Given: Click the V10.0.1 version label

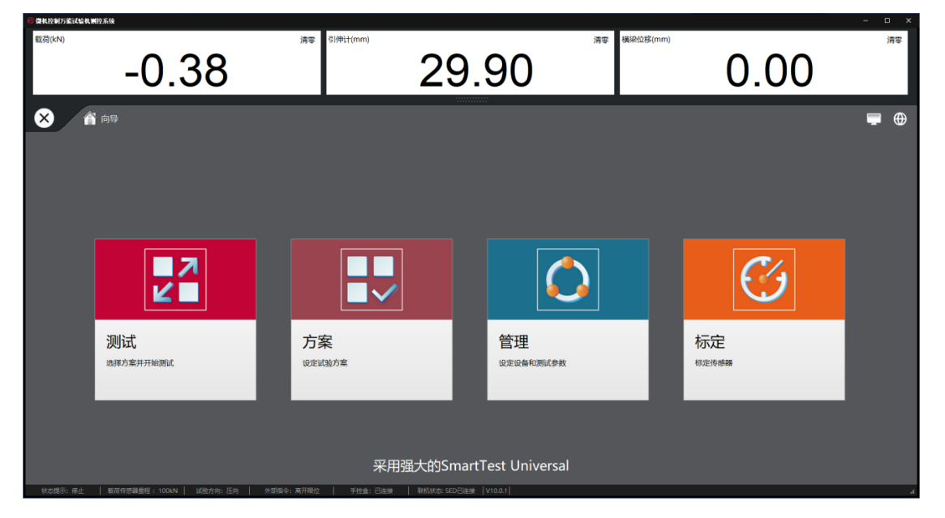Looking at the screenshot, I should 498,490.
